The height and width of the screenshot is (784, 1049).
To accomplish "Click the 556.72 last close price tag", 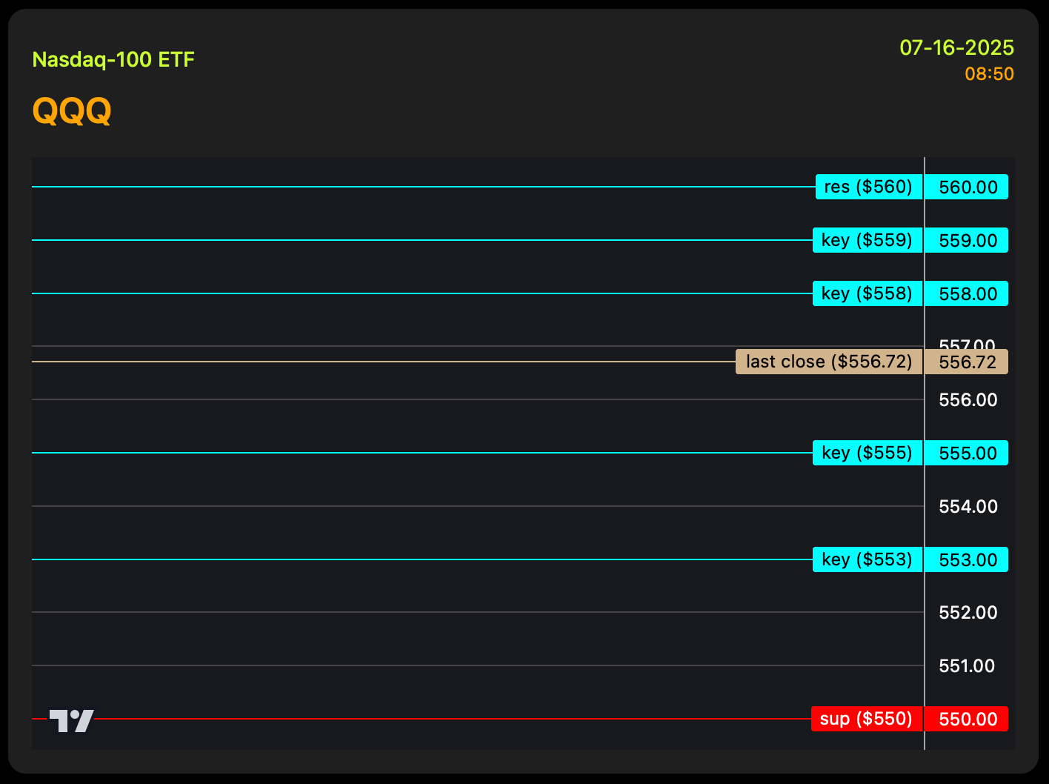I will [968, 362].
